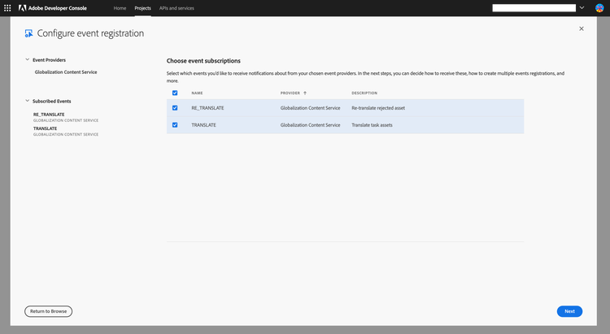Click the Provider column sort arrow
Screen dimensions: 610x334
(x=305, y=93)
